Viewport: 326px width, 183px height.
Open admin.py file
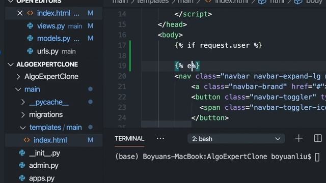click(x=44, y=166)
